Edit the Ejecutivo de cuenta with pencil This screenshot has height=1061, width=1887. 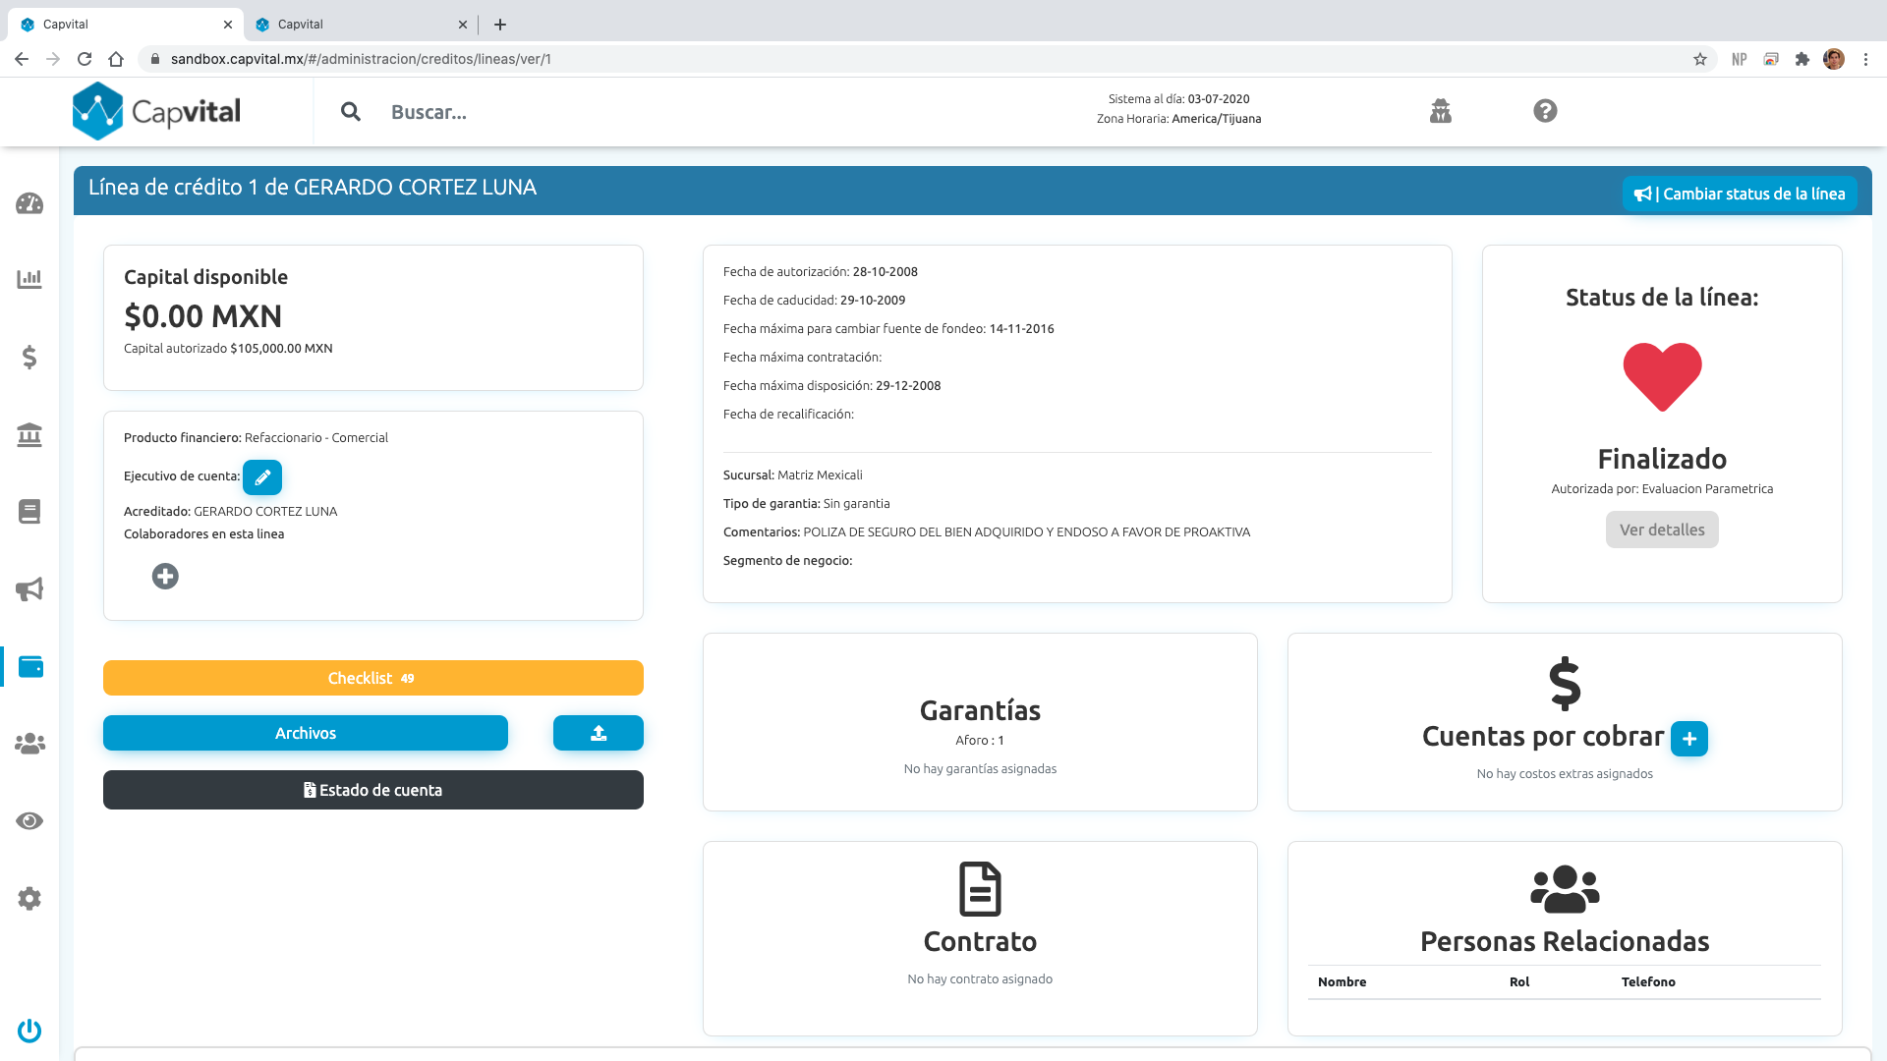262,477
